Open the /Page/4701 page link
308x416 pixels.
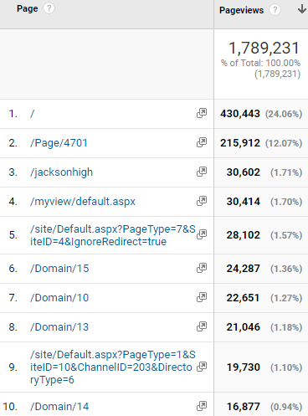(59, 143)
